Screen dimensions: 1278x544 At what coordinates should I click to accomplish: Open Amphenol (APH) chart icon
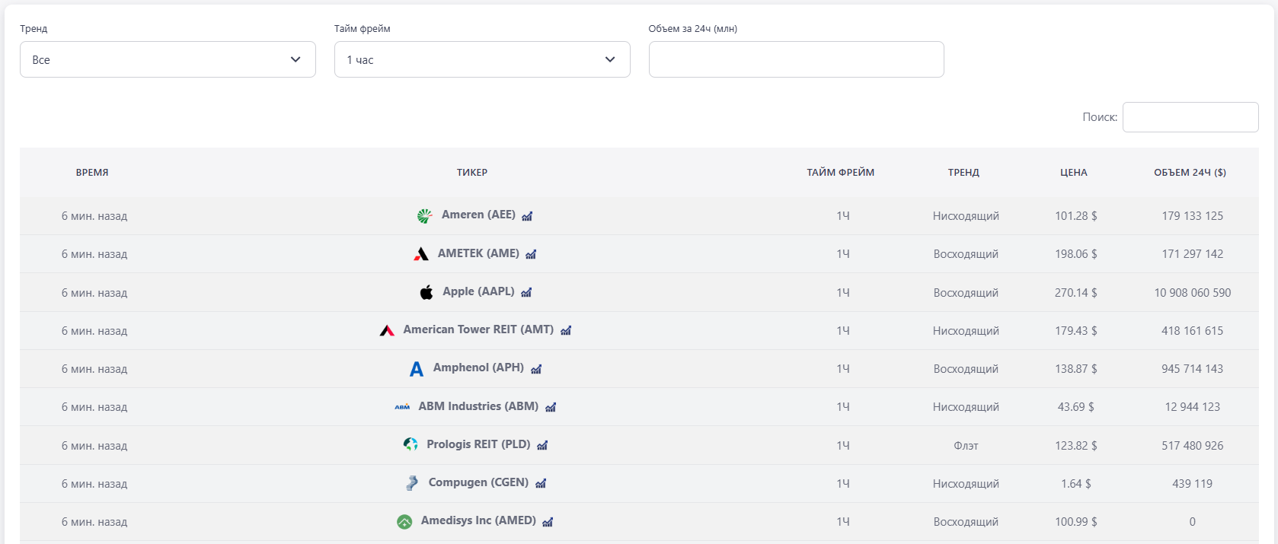[536, 369]
